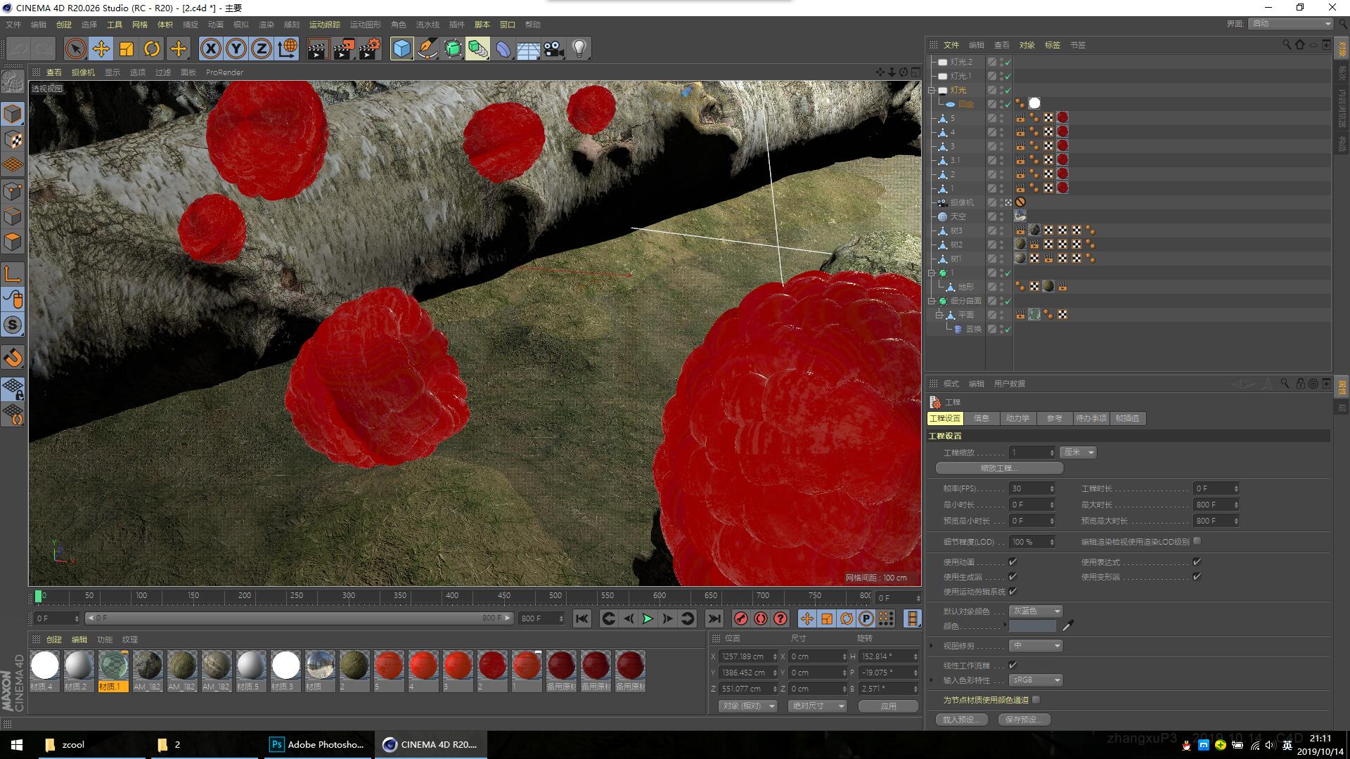This screenshot has height=759, width=1350.
Task: Open 输入色彩特性 sRGB dropdown
Action: pos(1036,680)
